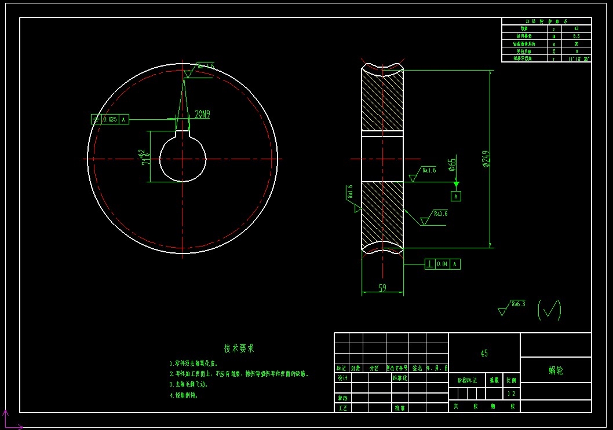Click pressure angle value 20 in table

coord(576,44)
